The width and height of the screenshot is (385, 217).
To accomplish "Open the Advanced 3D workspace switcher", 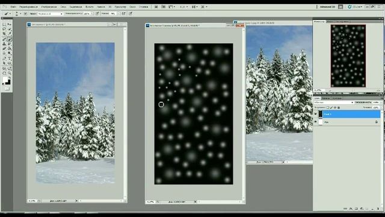I will tap(327, 7).
